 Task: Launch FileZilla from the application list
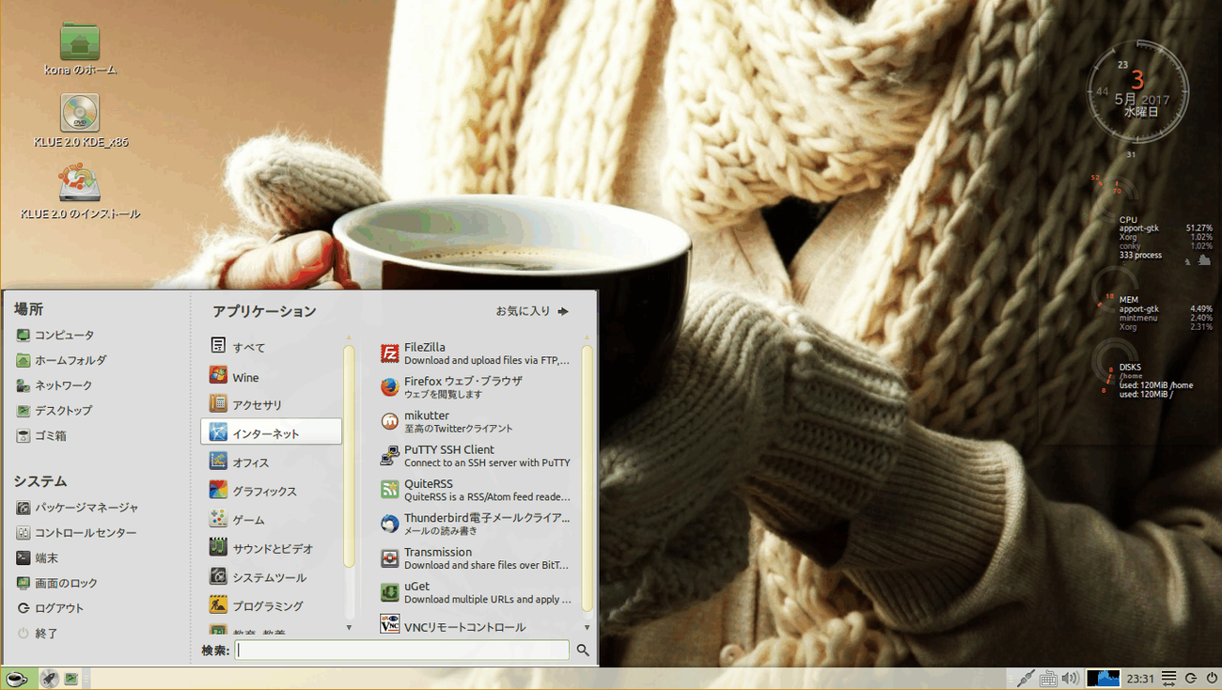click(476, 353)
